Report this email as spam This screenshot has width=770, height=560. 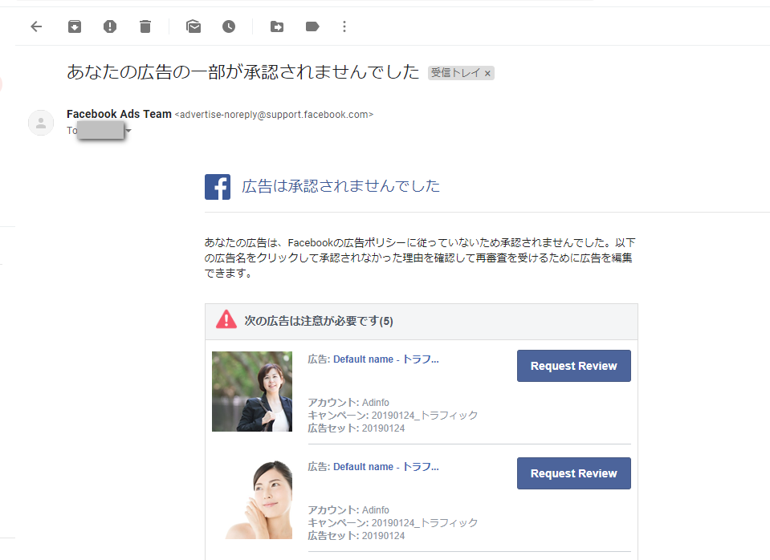[x=110, y=26]
